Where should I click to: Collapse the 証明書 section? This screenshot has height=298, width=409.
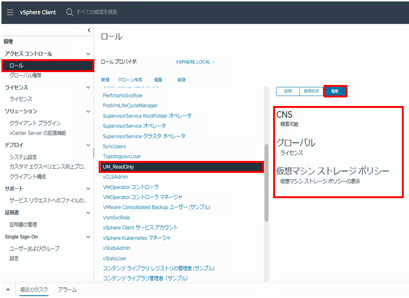(x=88, y=213)
